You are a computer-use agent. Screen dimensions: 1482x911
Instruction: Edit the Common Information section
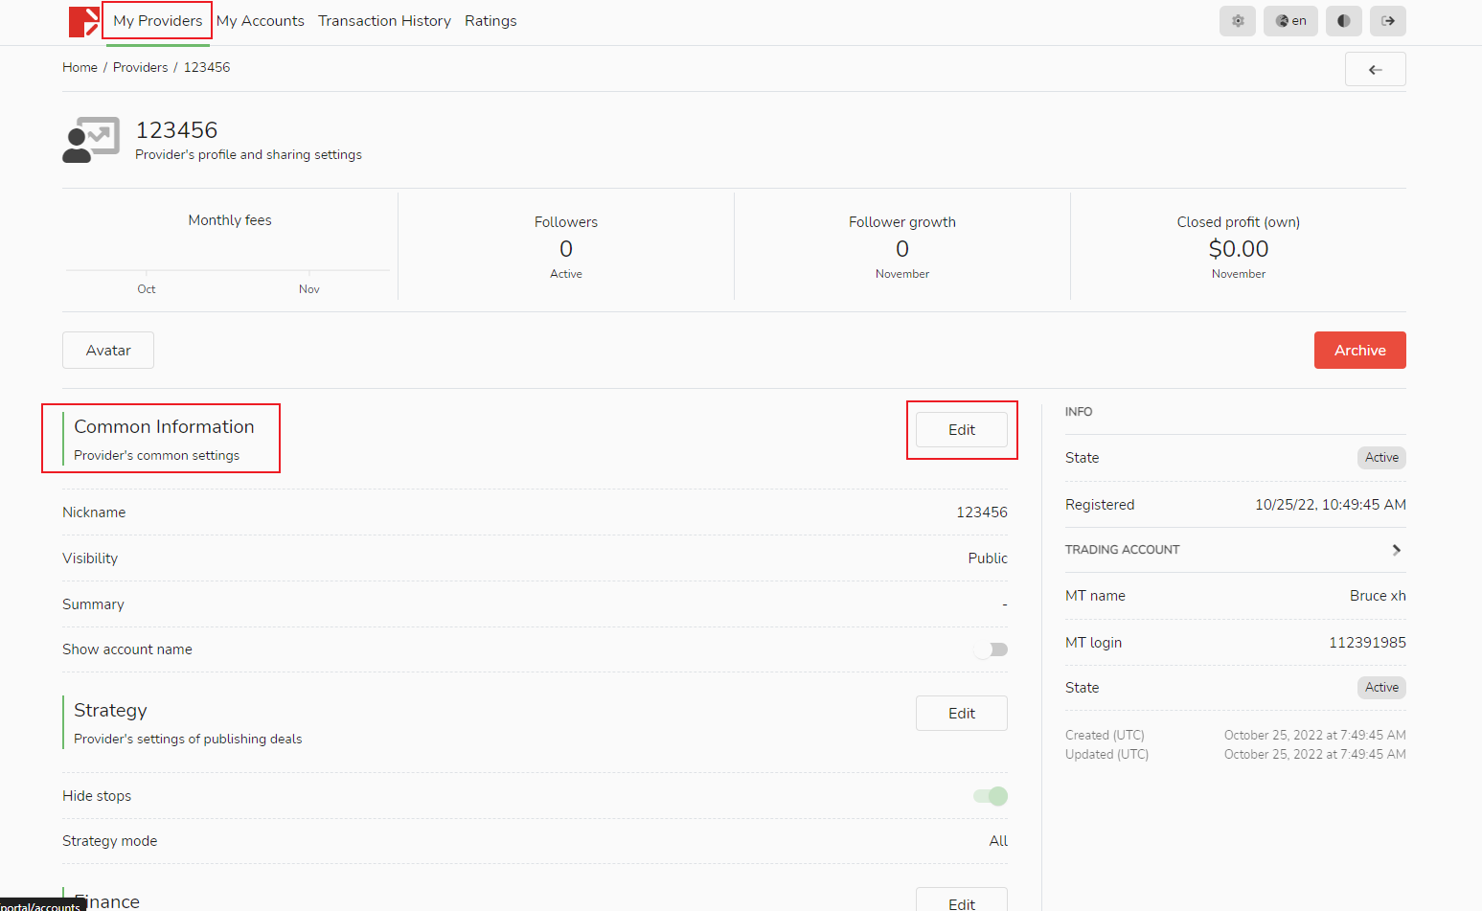pyautogui.click(x=961, y=430)
